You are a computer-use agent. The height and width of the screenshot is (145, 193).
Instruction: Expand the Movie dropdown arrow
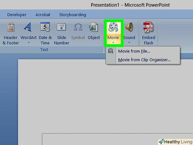click(x=113, y=43)
